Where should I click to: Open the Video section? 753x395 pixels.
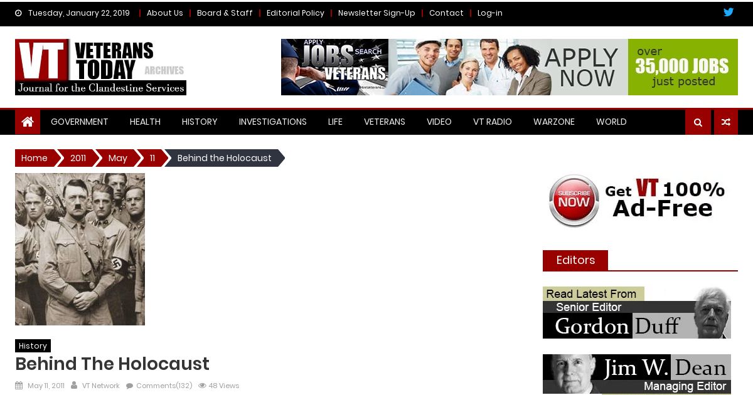pyautogui.click(x=439, y=122)
